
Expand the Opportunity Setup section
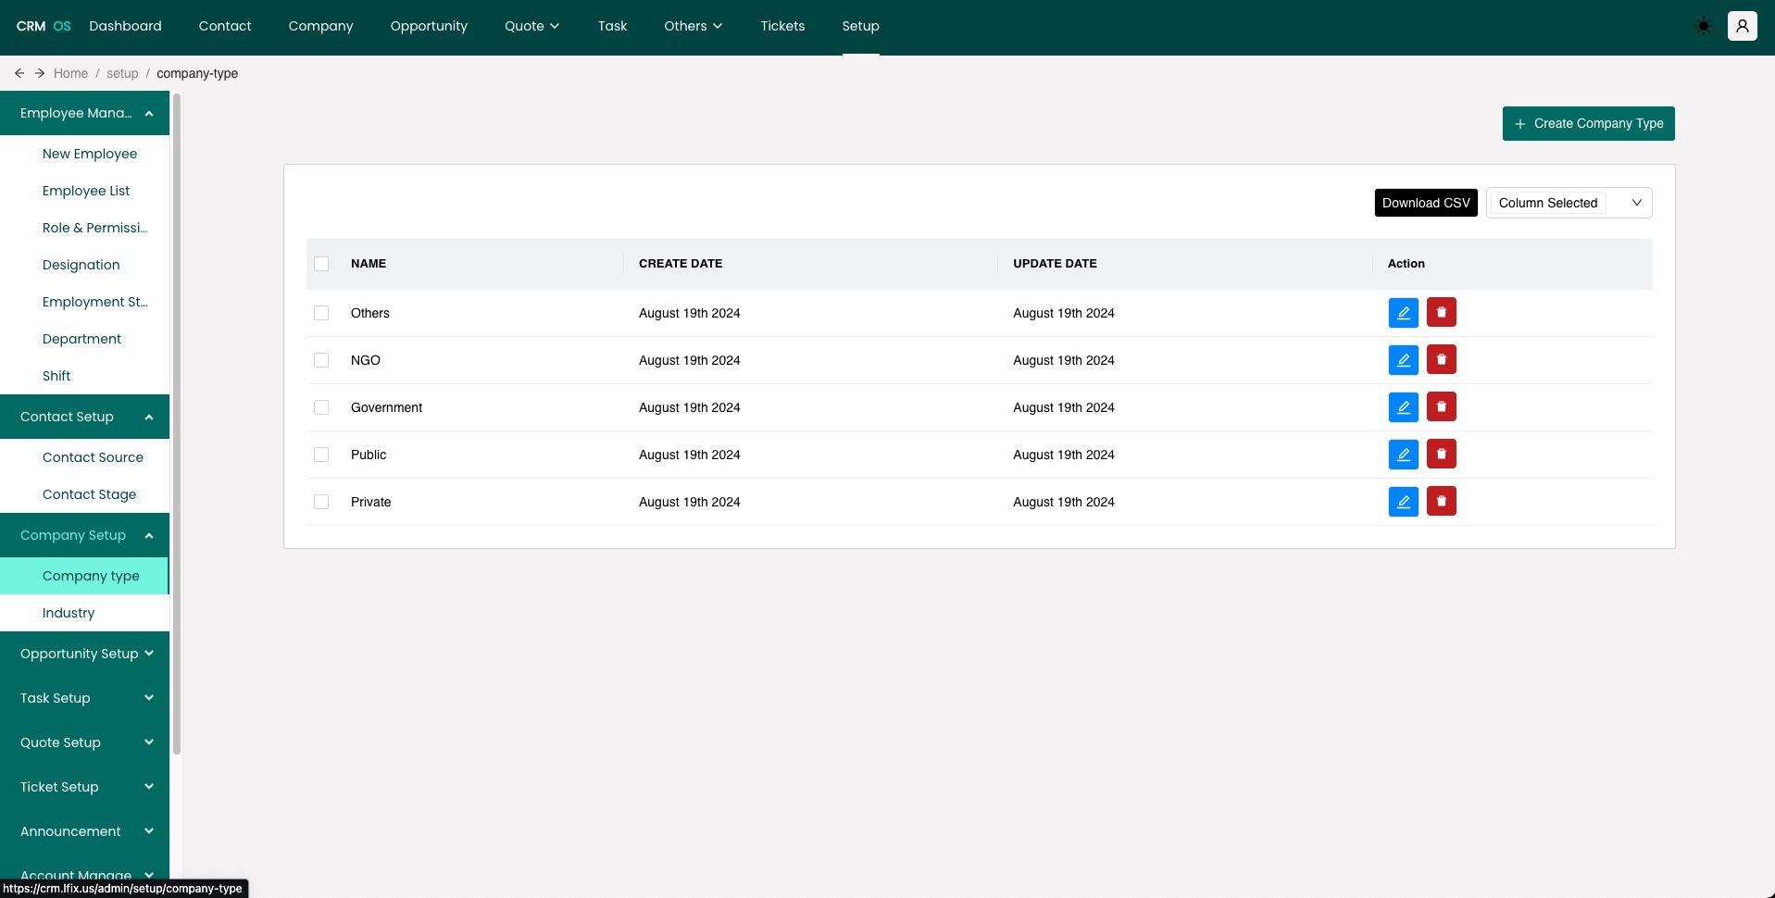click(85, 654)
